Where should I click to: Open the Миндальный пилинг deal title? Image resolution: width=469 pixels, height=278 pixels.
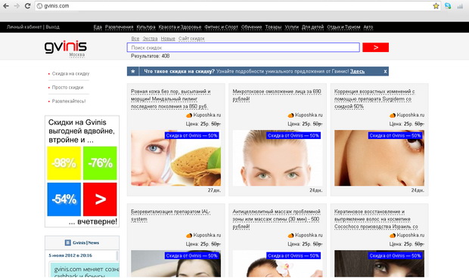tap(170, 99)
